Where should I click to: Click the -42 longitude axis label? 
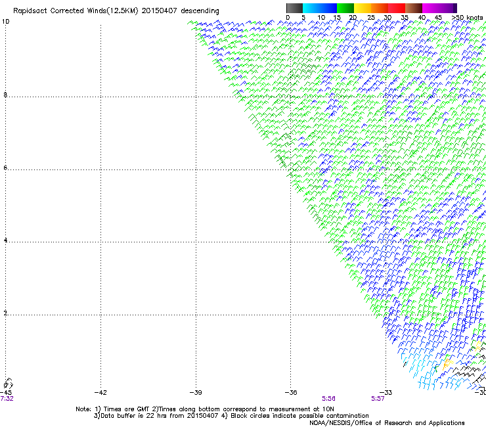(100, 393)
